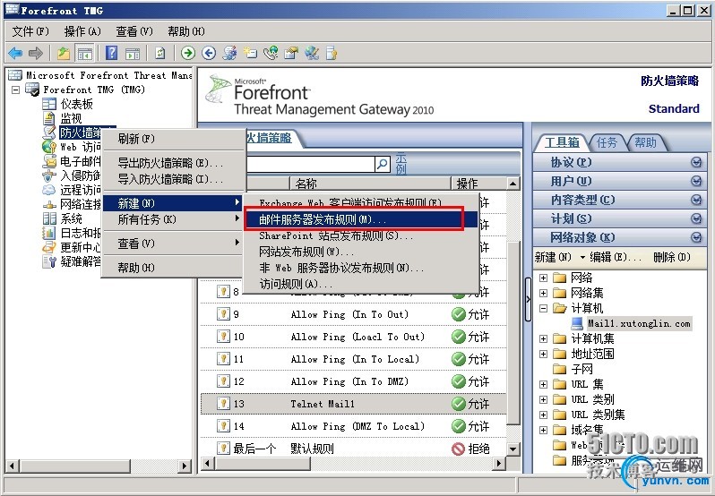Click the green circled right-arrow toolbar icon
The height and width of the screenshot is (496, 715).
click(187, 54)
